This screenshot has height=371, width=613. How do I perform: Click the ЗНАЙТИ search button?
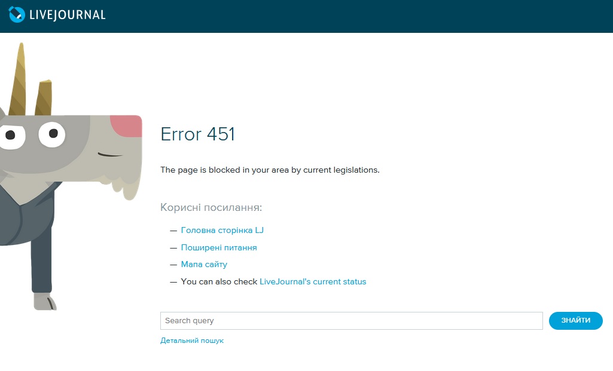(x=575, y=321)
